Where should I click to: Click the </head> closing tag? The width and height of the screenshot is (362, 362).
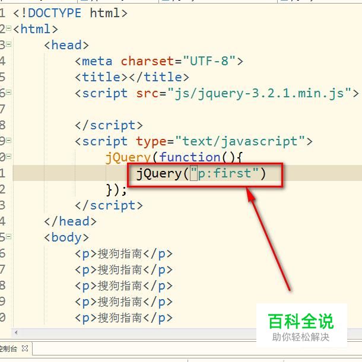(x=70, y=221)
